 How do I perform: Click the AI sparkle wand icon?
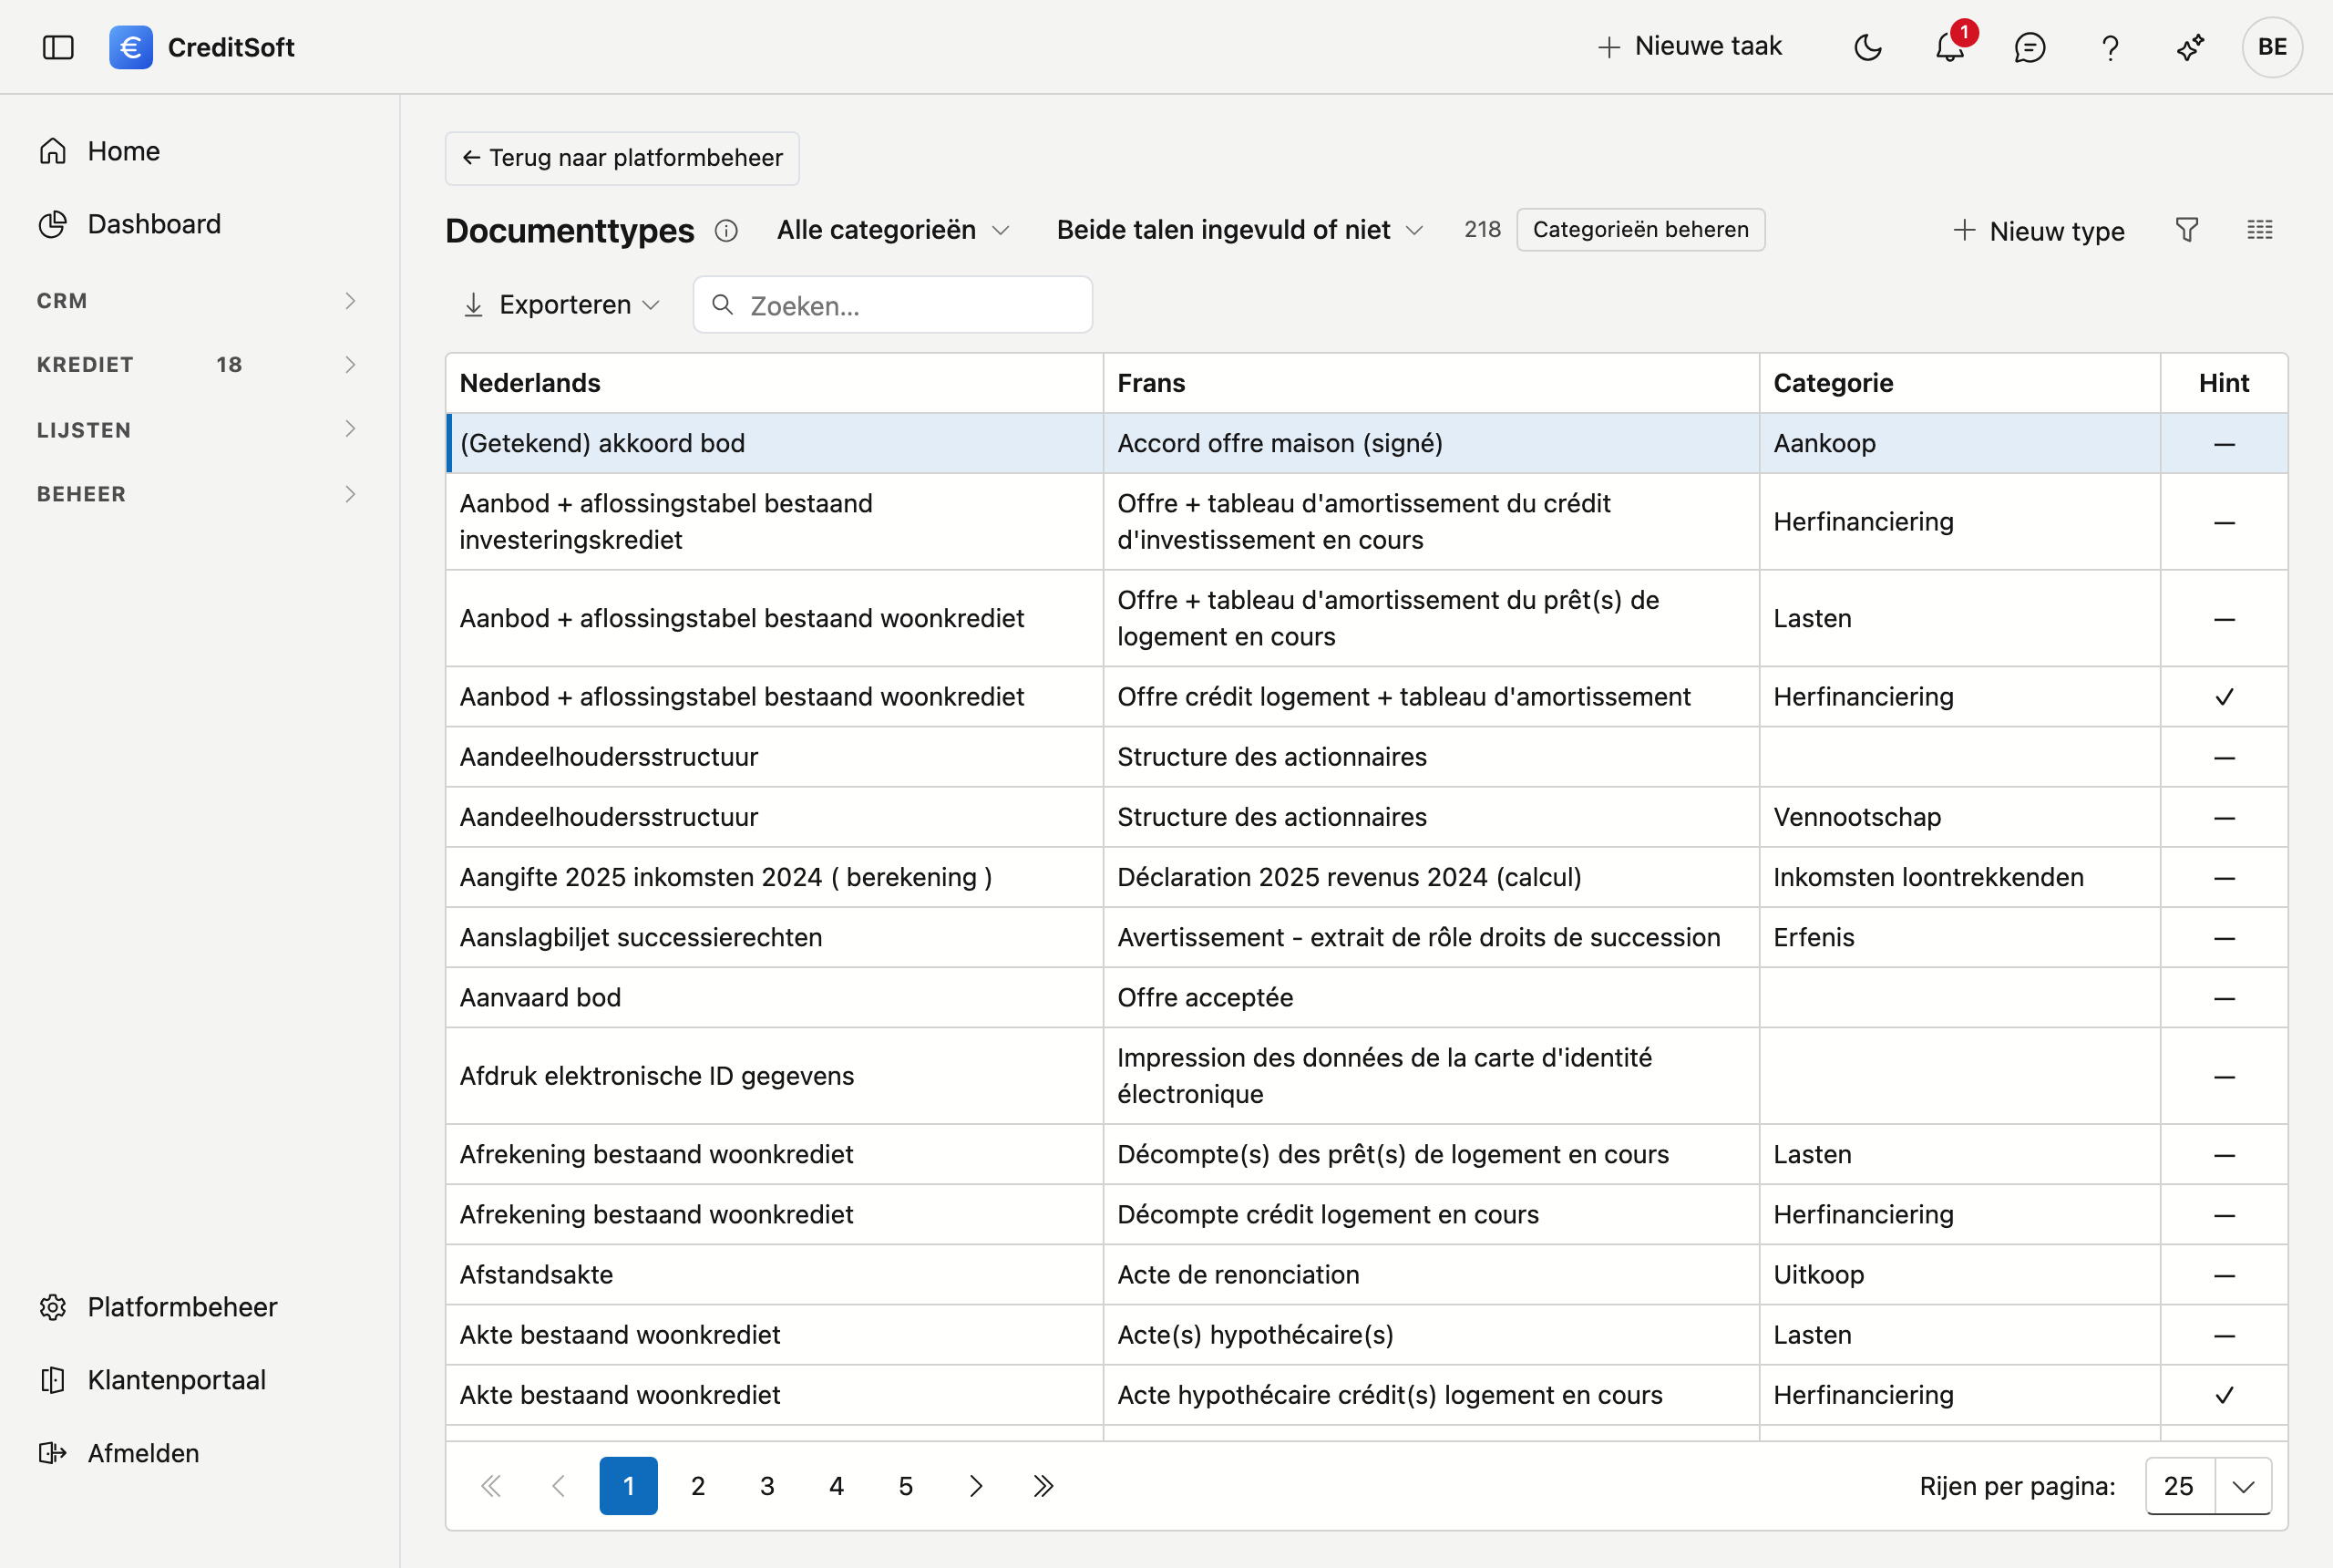[x=2190, y=47]
